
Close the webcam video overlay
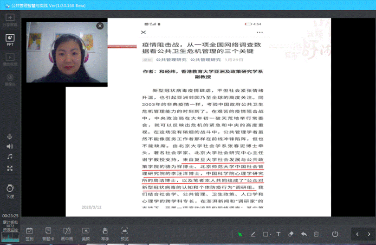(99, 26)
